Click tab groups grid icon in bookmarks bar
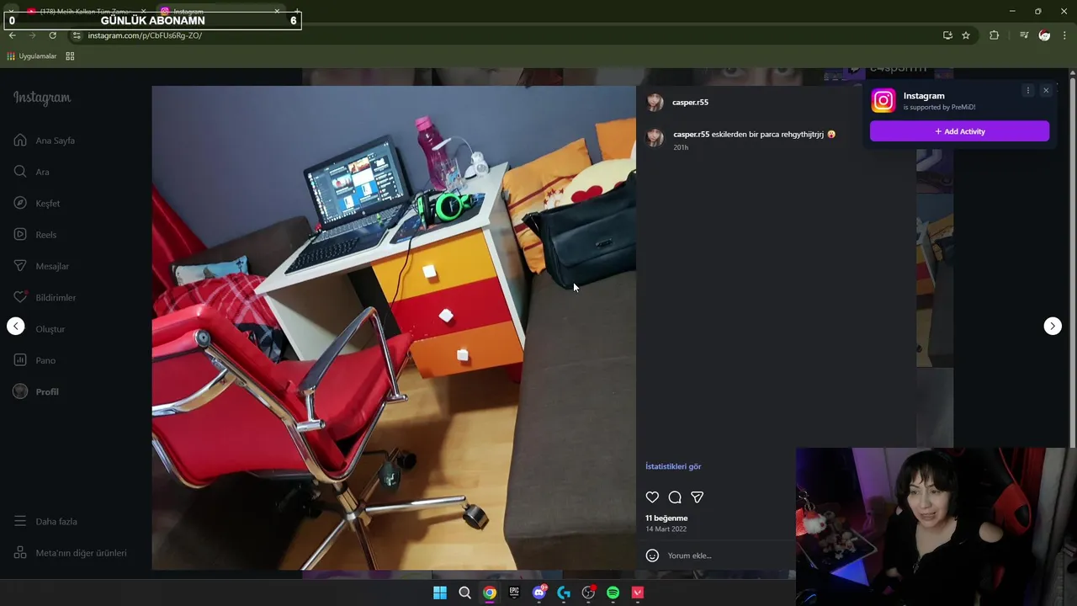 pyautogui.click(x=70, y=56)
